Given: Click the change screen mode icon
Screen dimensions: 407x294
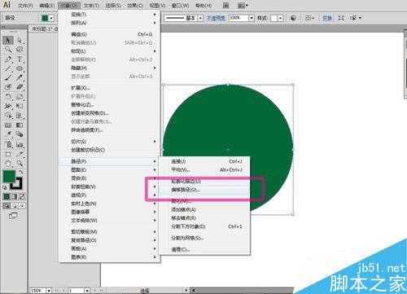Looking at the screenshot, I should [x=13, y=216].
